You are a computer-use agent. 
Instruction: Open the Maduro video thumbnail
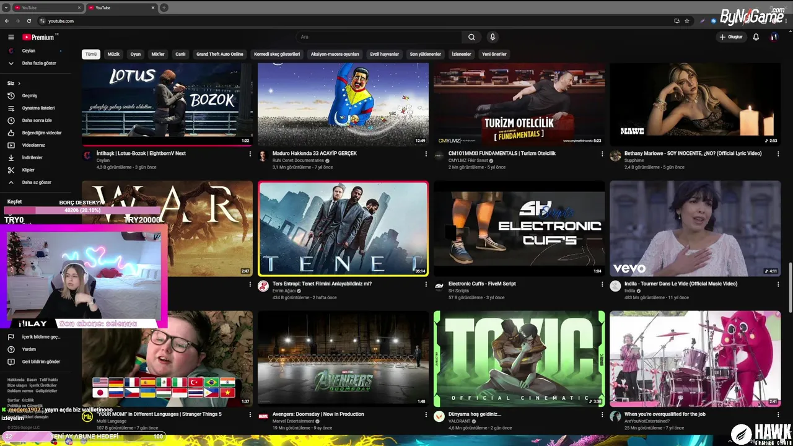pyautogui.click(x=343, y=104)
